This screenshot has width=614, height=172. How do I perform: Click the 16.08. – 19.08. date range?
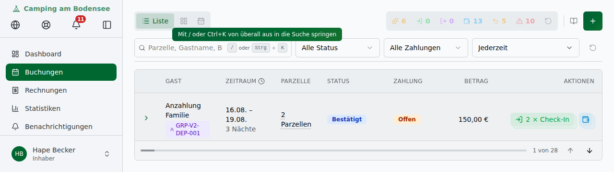(239, 115)
